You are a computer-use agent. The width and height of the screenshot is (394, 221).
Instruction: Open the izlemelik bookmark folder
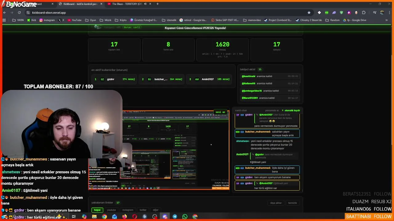pos(169,20)
